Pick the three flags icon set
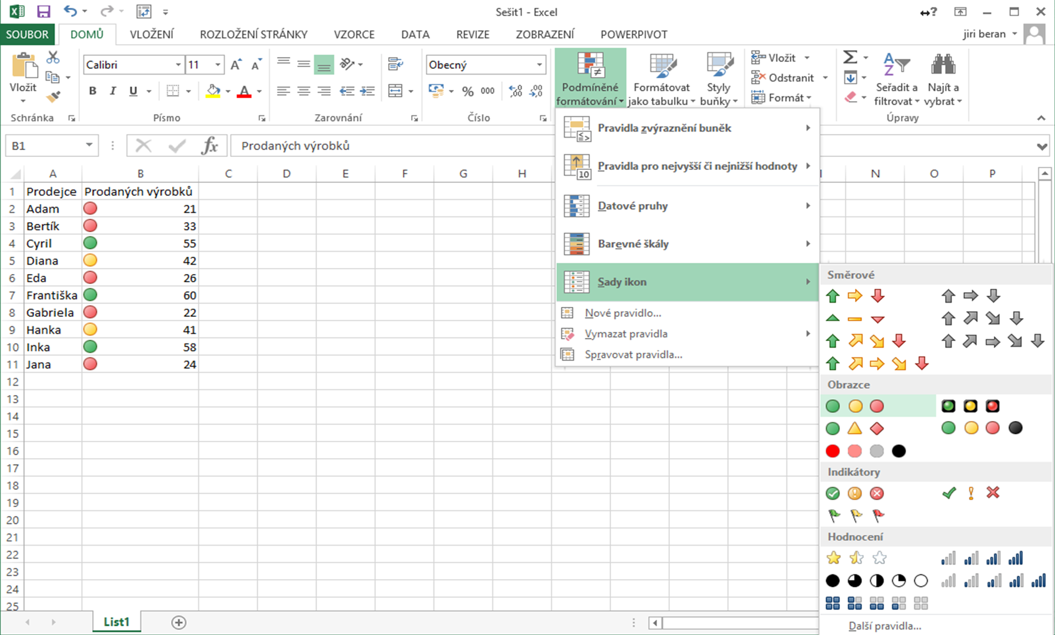 [855, 516]
